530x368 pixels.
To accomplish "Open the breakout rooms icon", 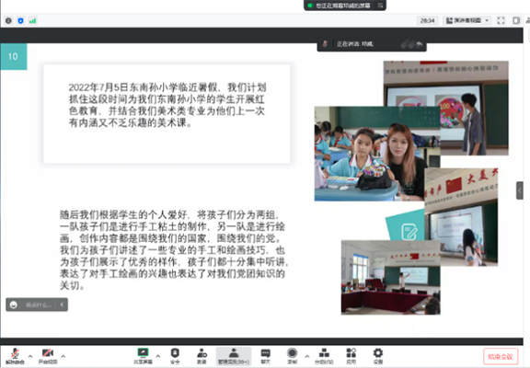I will (324, 356).
